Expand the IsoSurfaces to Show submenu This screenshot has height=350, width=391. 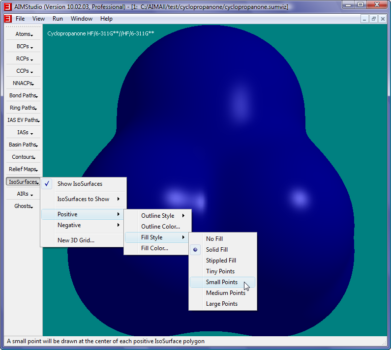83,199
